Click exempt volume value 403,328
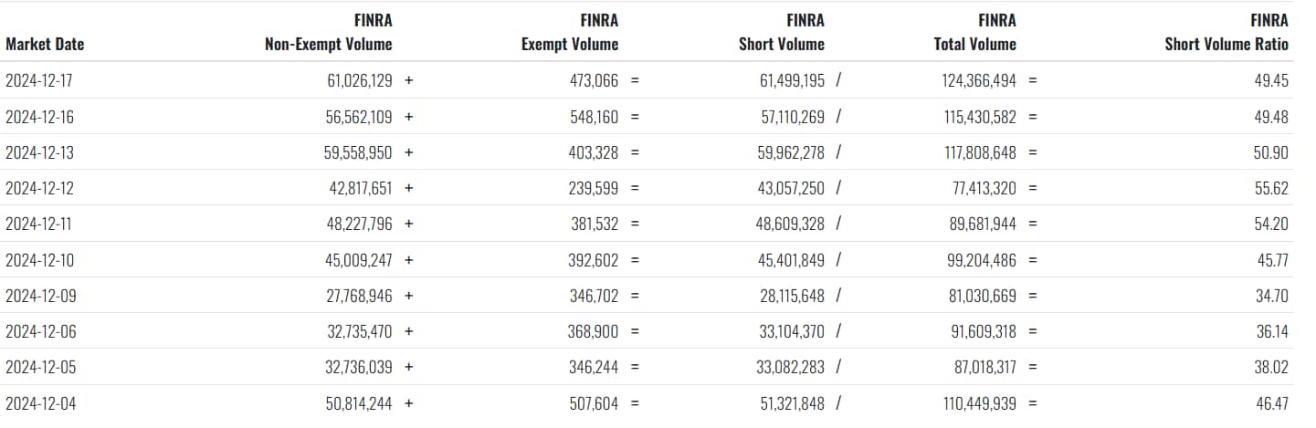1316x428 pixels. click(x=594, y=152)
